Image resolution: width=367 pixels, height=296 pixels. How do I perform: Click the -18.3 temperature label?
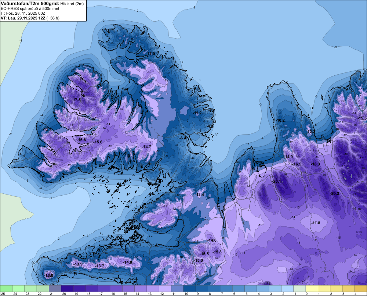[x=315, y=164]
